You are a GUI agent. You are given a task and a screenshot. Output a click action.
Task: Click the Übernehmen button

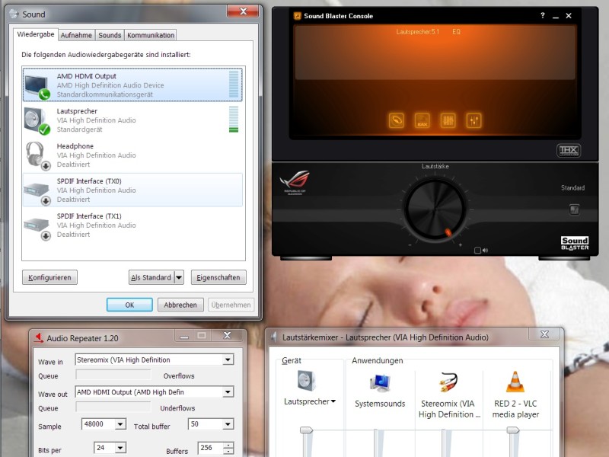point(231,305)
